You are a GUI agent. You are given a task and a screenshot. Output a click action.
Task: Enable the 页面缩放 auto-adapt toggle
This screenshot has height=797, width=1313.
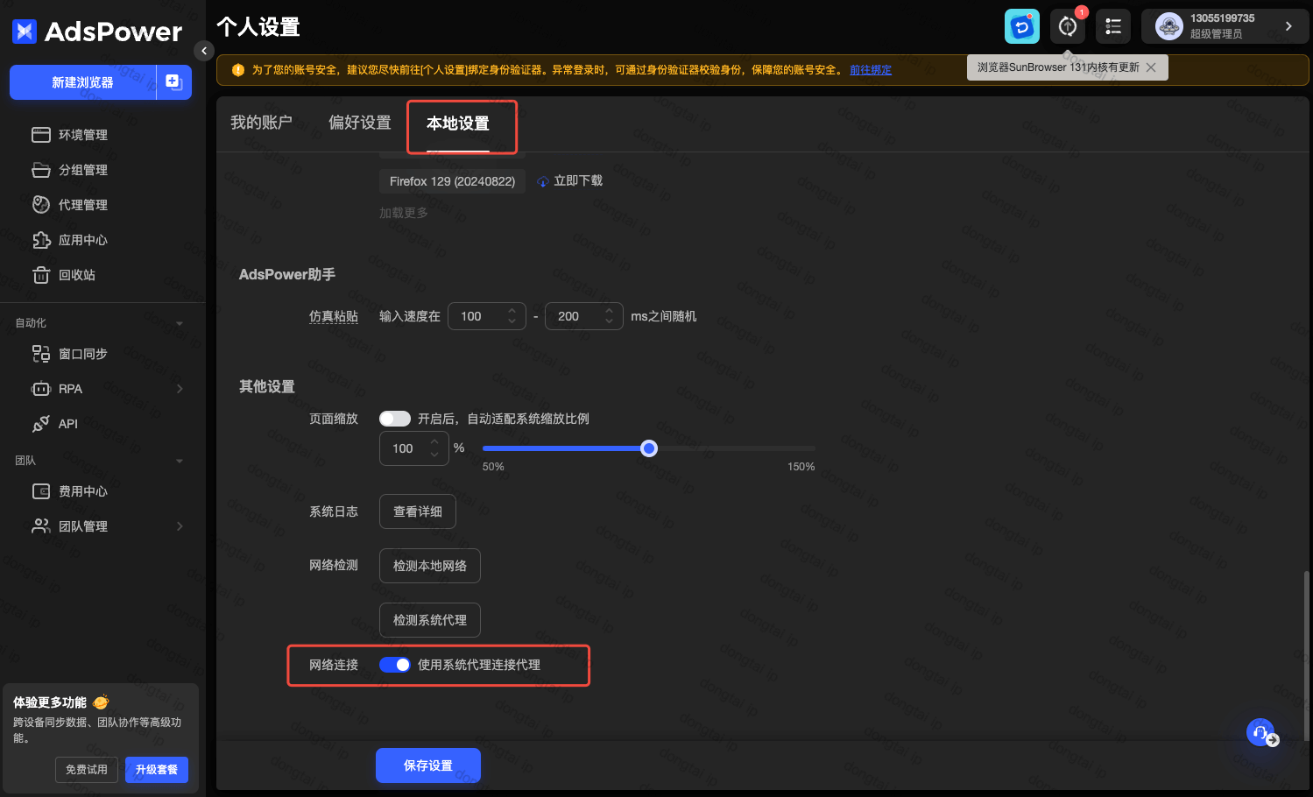(x=394, y=419)
